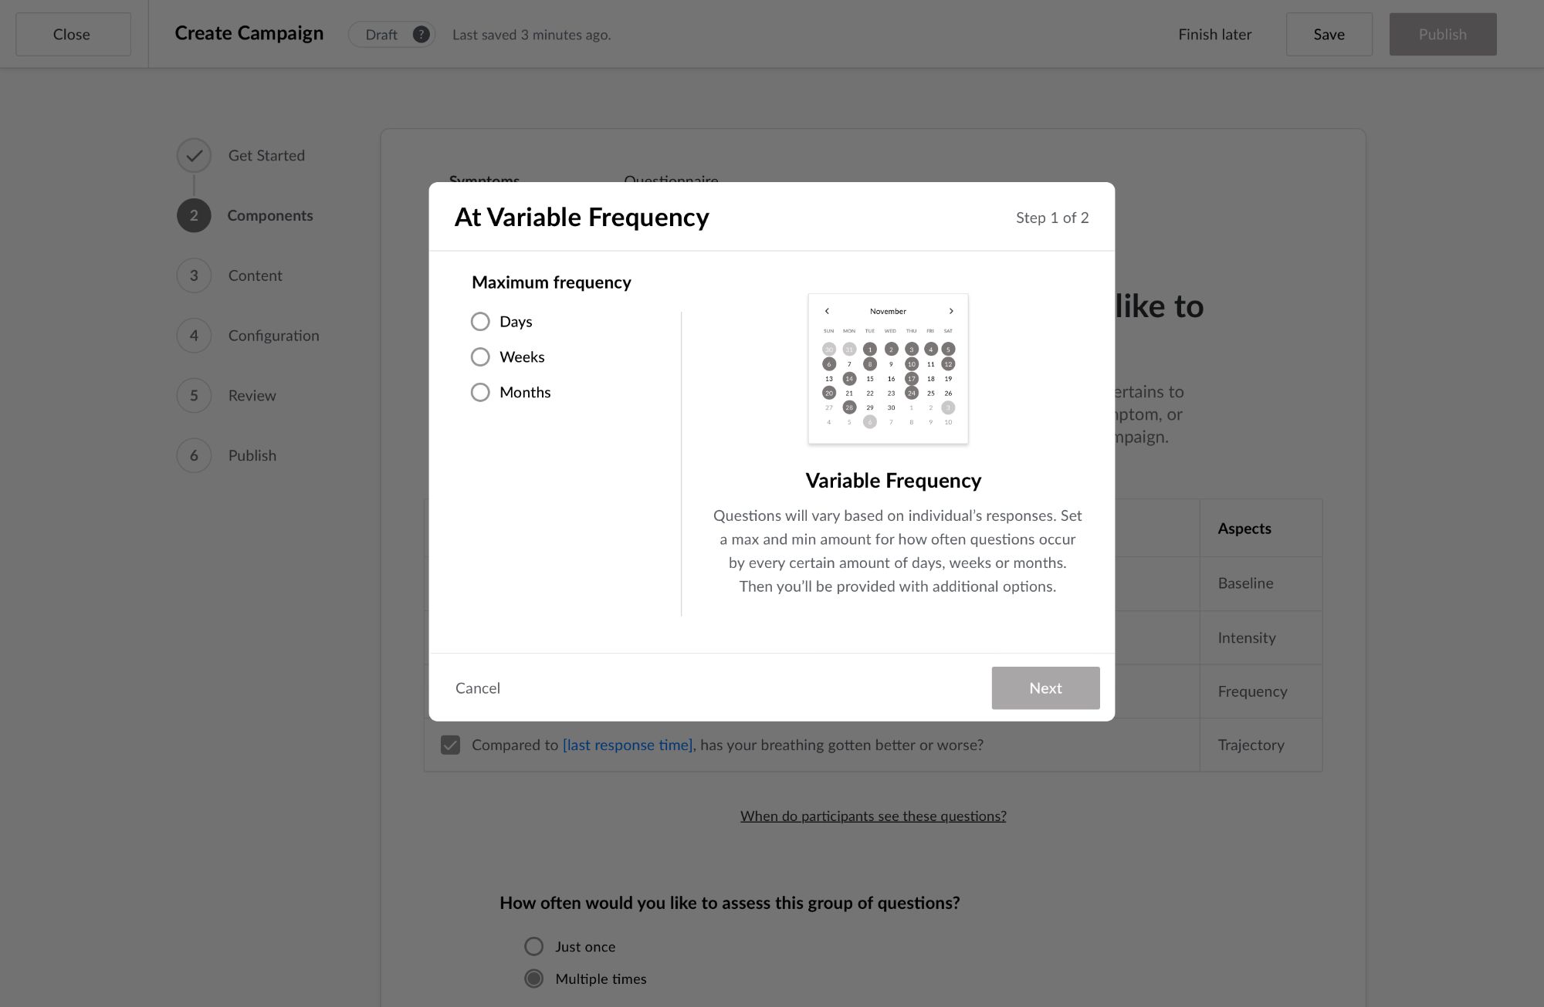Click the Draft help question mark icon
The width and height of the screenshot is (1544, 1007).
421,35
